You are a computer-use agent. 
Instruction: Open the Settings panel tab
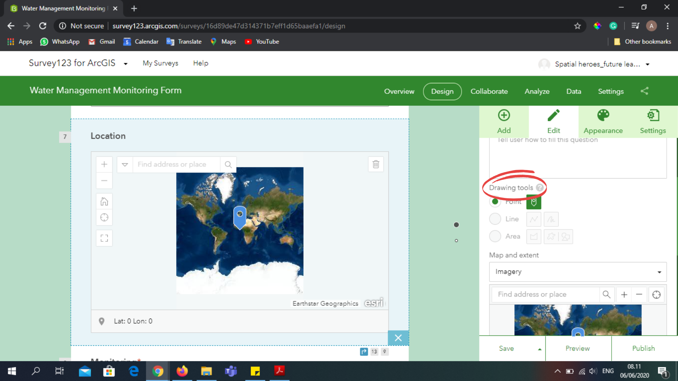[x=653, y=122]
